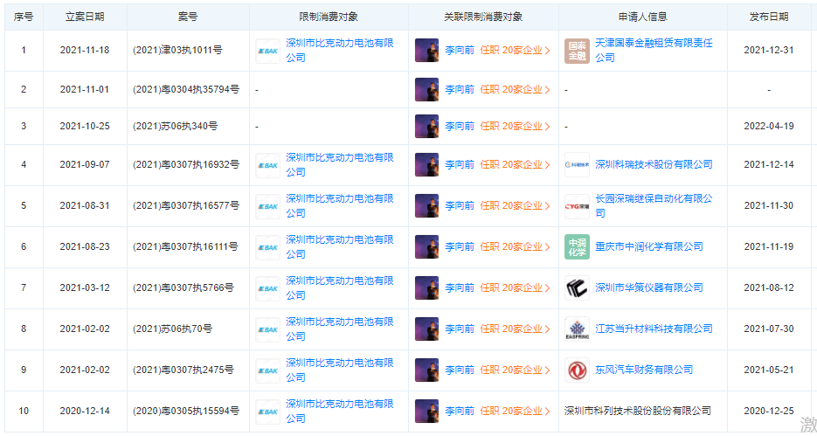Select filing date 2021-03-12
The height and width of the screenshot is (436, 817).
[x=85, y=288]
